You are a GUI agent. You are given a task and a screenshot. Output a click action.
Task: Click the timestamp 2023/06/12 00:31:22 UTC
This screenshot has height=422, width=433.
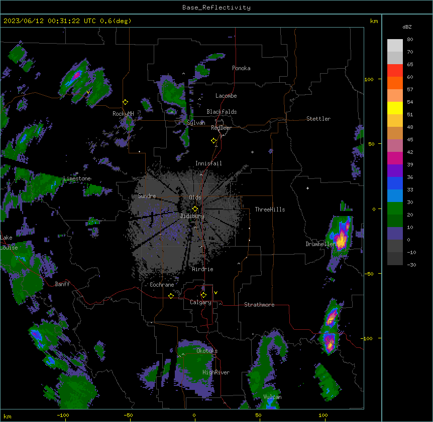[x=50, y=21]
